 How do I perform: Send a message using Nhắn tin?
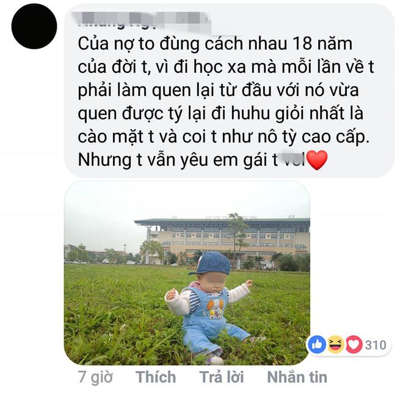pyautogui.click(x=297, y=377)
